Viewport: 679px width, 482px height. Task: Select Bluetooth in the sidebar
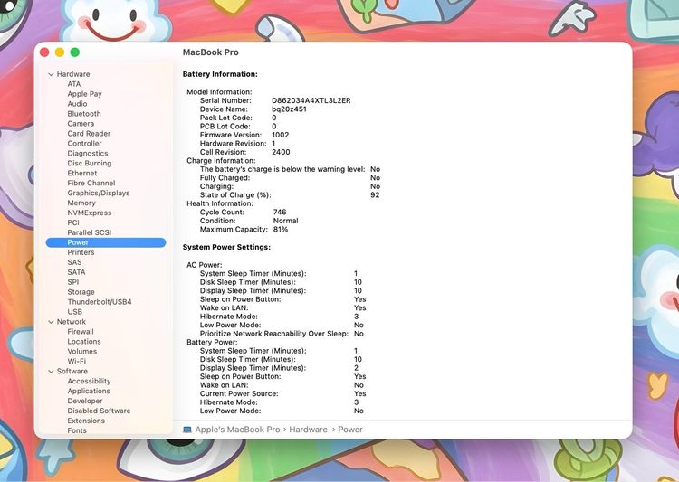(x=84, y=114)
